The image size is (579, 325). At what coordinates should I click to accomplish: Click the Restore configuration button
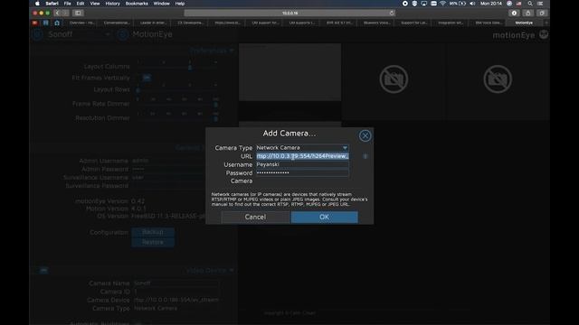tap(153, 242)
